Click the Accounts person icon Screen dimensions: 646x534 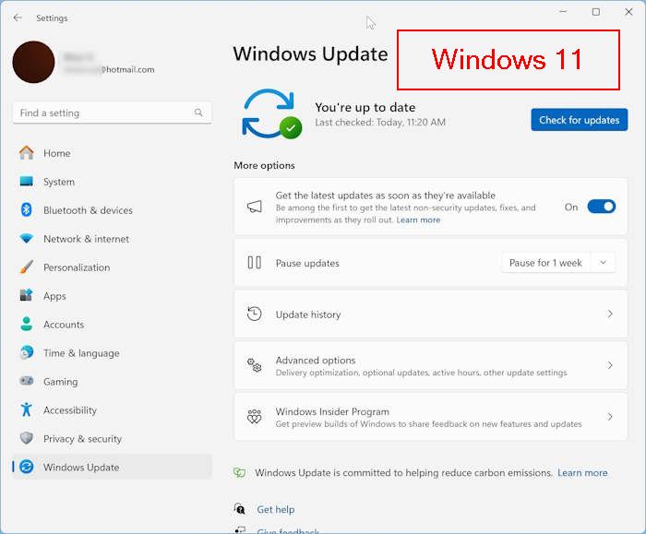(27, 324)
